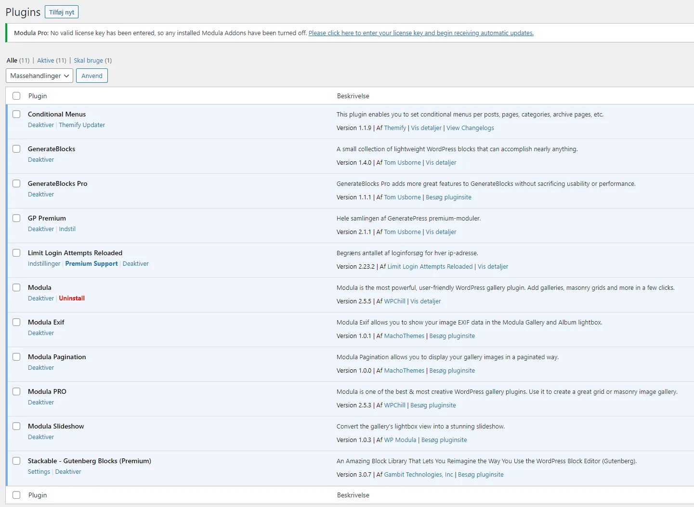Check the Modula Slideshow checkbox
Viewport: 694px width, 507px height.
[x=16, y=426]
